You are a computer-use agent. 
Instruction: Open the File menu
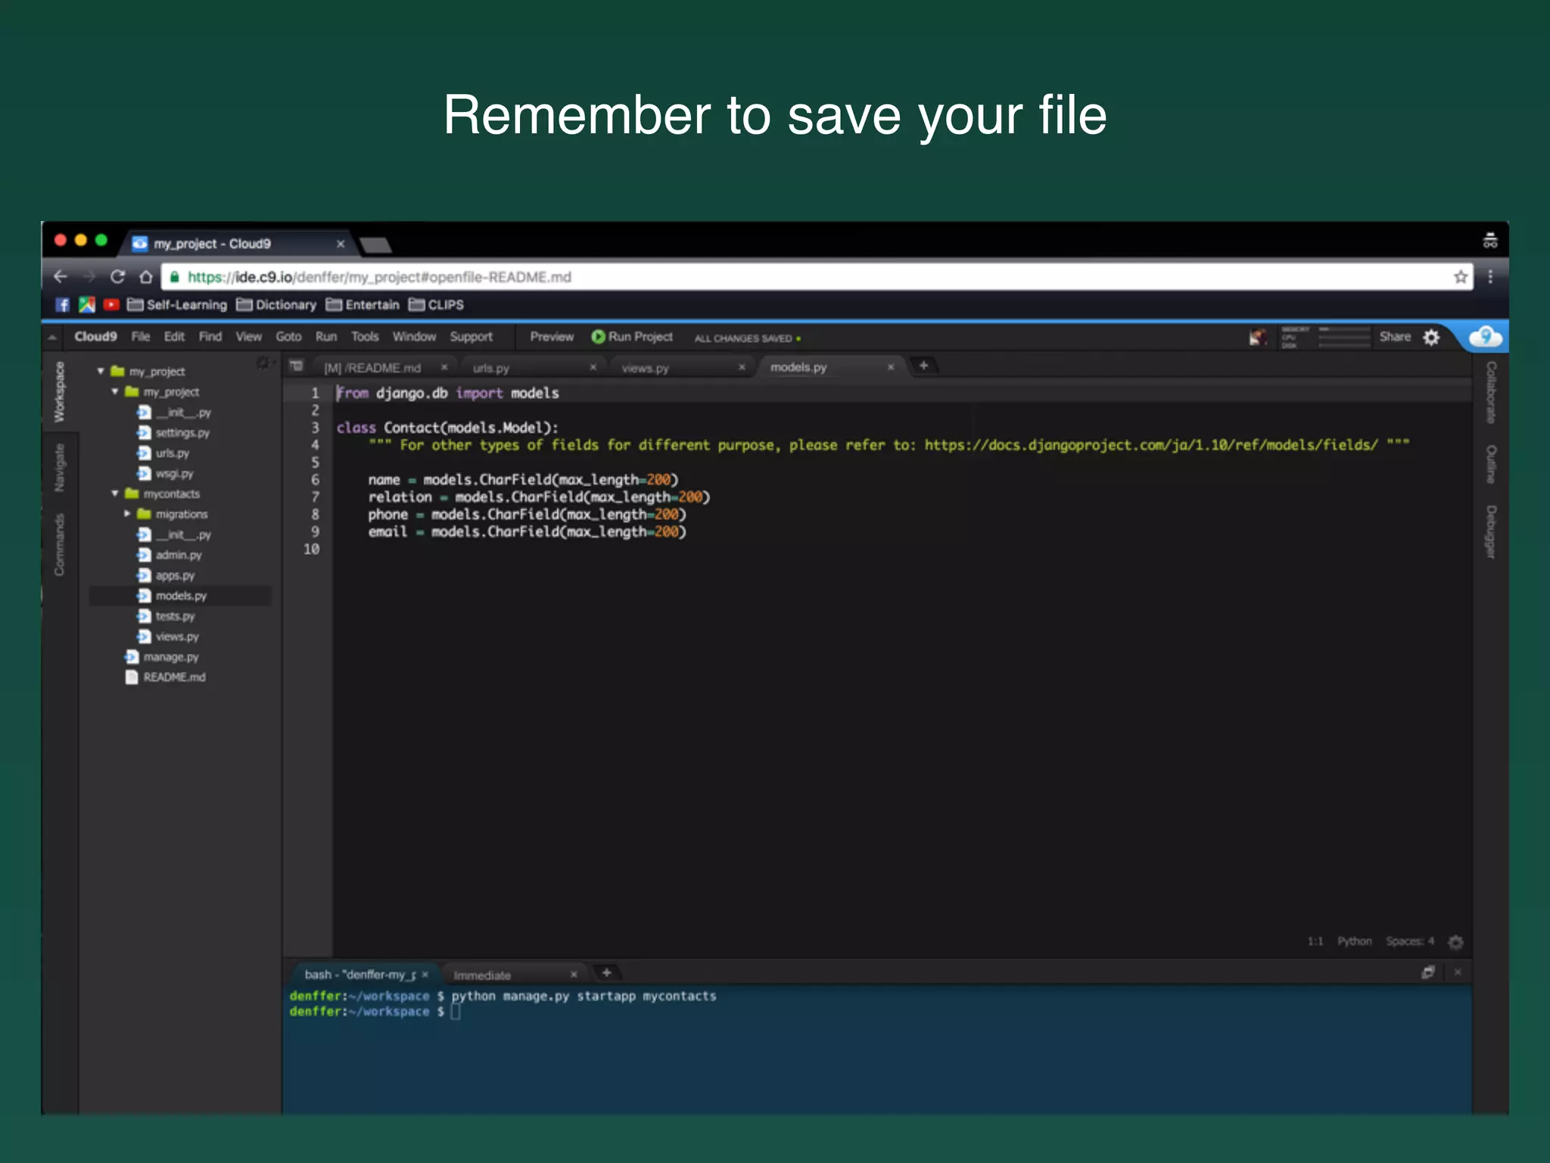point(140,337)
